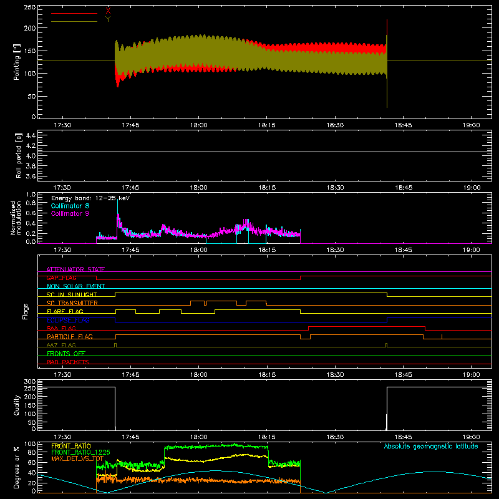499x499 pixels.
Task: Click the "Absolute geomagnetic latitude" label
Action: pyautogui.click(x=431, y=446)
